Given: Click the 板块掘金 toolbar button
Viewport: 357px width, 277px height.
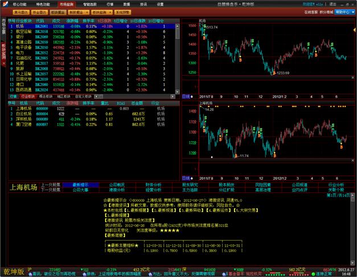Looking at the screenshot, I should pyautogui.click(x=58, y=13).
